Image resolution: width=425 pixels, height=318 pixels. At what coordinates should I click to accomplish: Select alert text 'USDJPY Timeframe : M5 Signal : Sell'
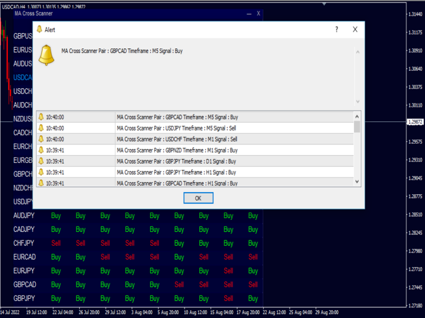(x=201, y=128)
